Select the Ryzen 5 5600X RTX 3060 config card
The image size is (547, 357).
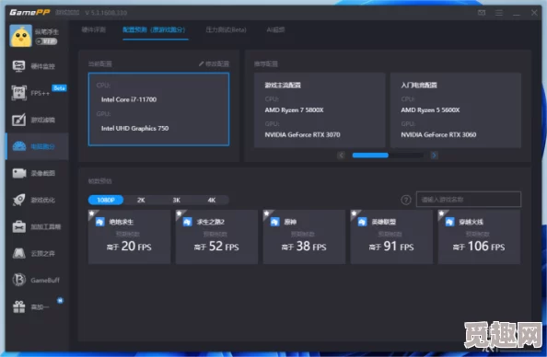point(456,110)
